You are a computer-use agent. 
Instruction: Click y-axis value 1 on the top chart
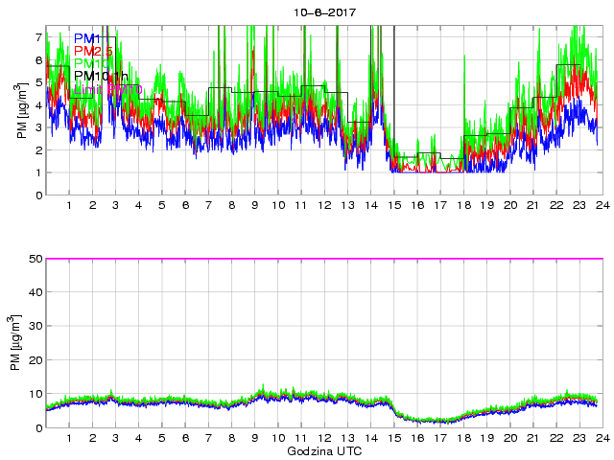pos(38,173)
